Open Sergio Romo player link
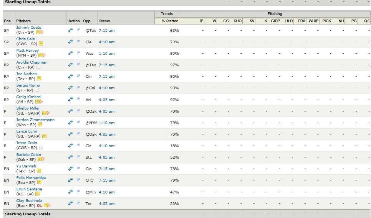 [28, 85]
